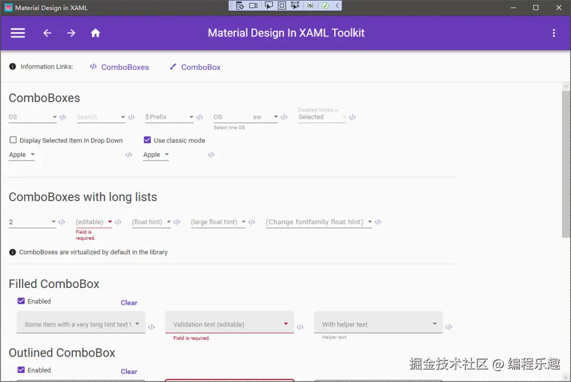
Task: Expand the (large float hint) combo box
Action: [x=218, y=222]
